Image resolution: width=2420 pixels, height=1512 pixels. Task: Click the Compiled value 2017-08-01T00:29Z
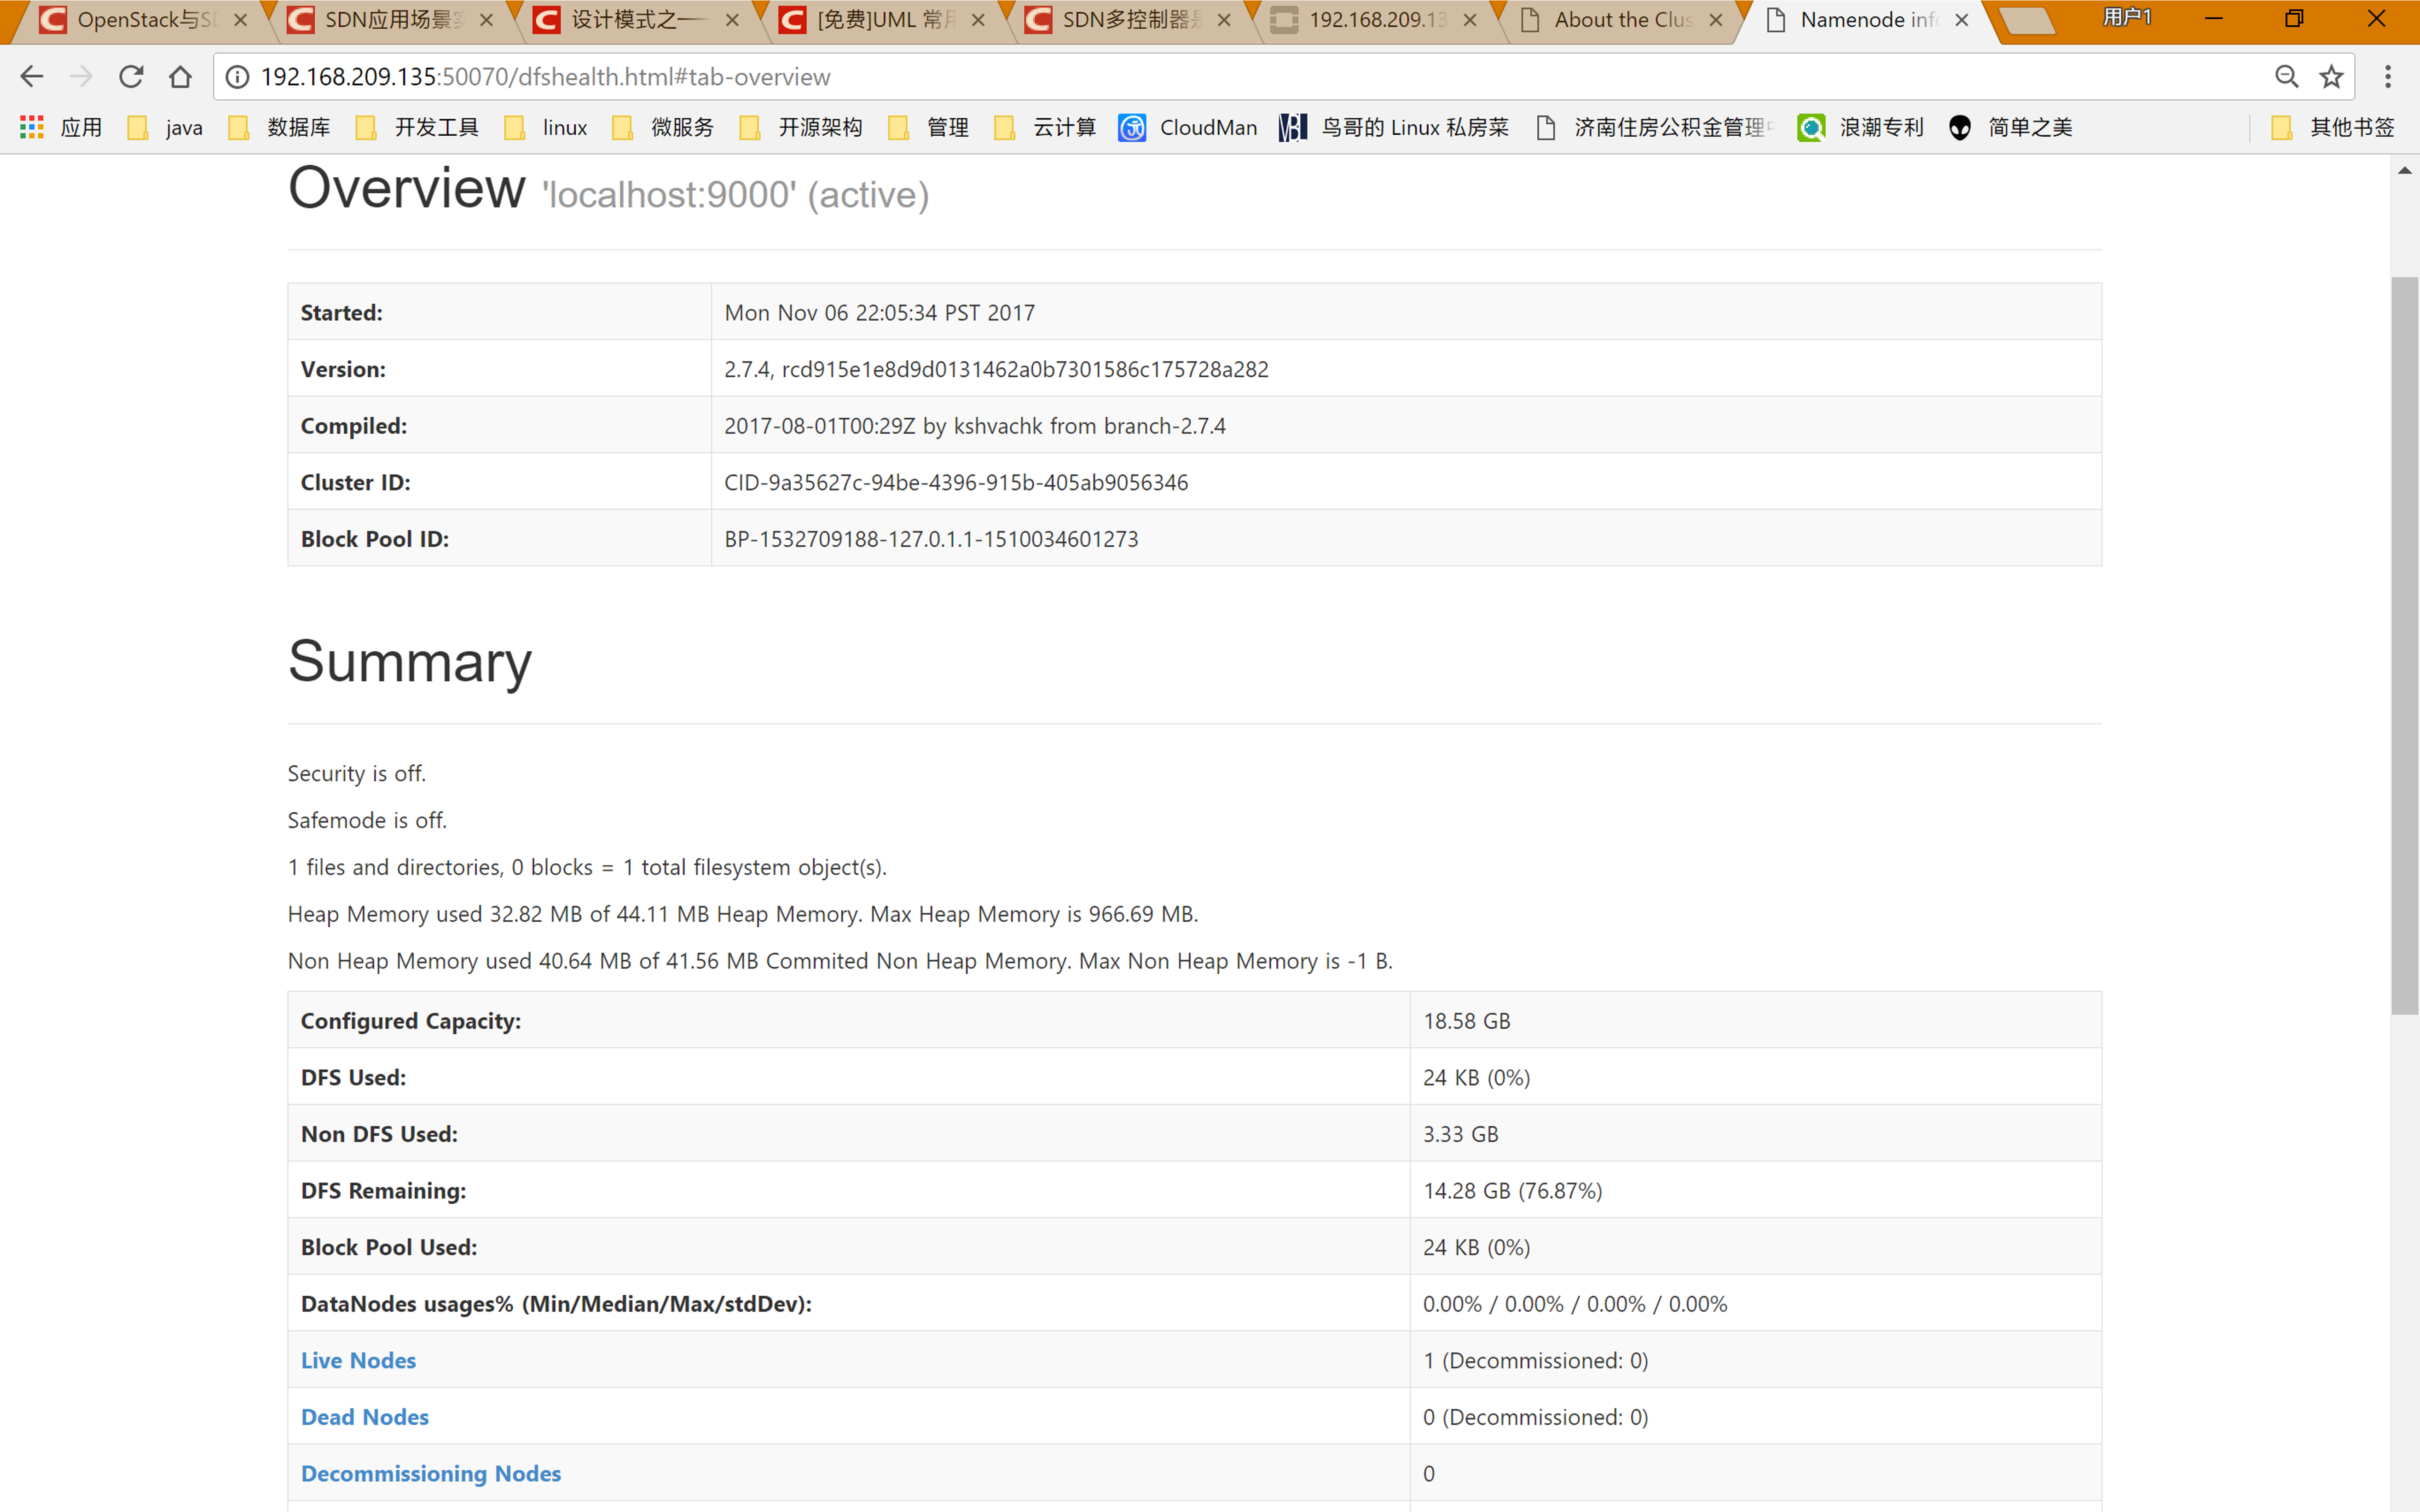975,426
